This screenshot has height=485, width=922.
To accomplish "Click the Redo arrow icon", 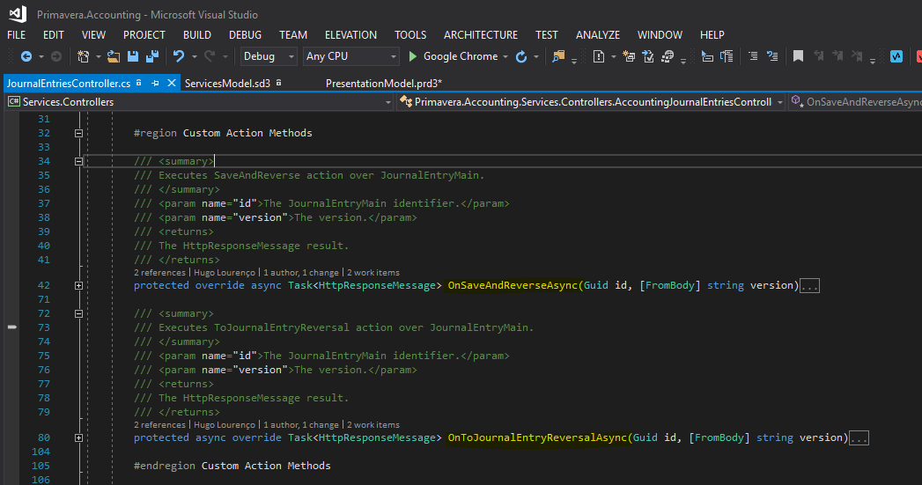I will (210, 56).
